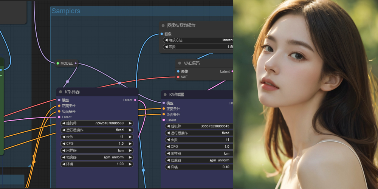Click the purple output dot of MODEL reroute
Viewport: 378px width, 189px height.
click(76, 64)
